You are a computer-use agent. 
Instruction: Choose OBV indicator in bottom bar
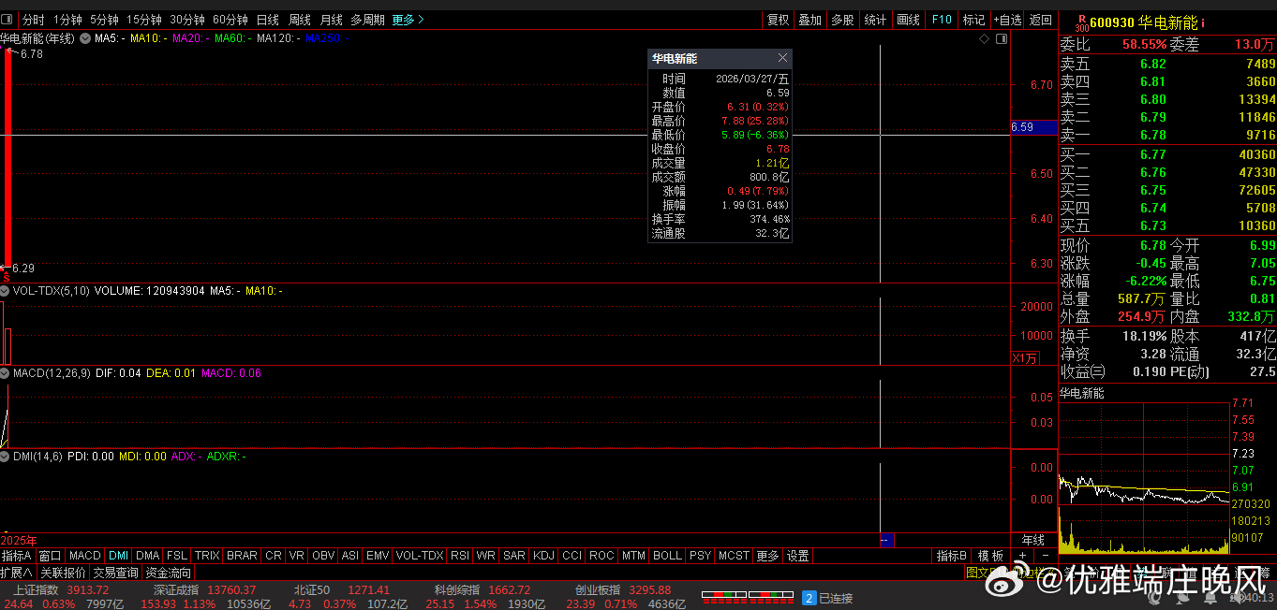pos(323,556)
